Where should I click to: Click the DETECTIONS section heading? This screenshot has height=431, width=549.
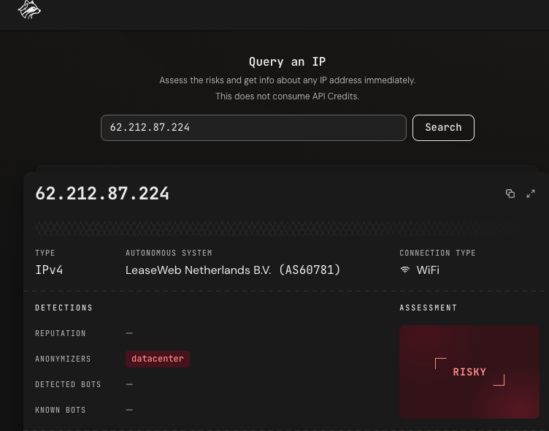[64, 308]
